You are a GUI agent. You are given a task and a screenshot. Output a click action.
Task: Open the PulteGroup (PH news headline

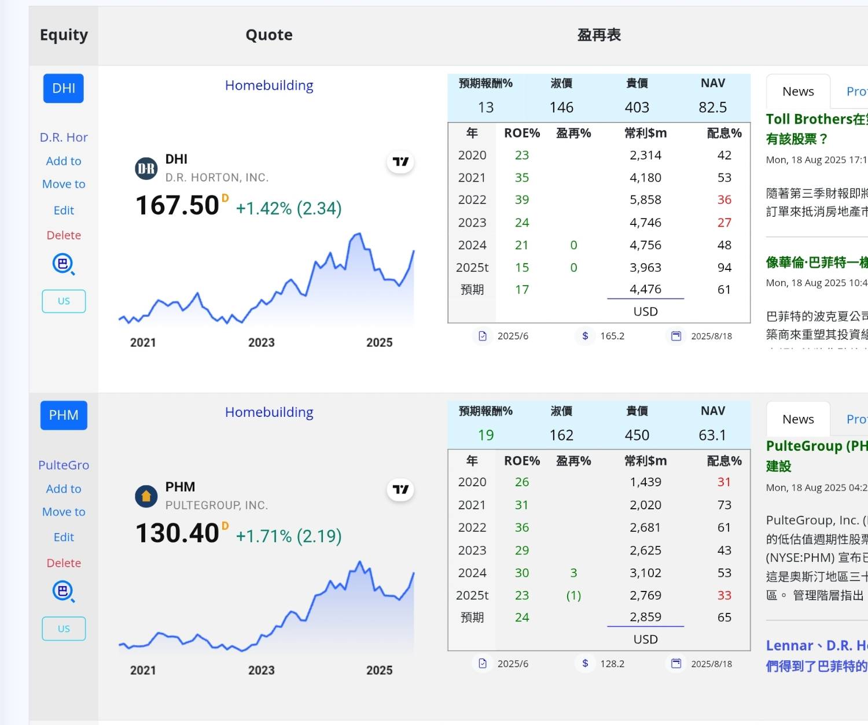point(816,456)
